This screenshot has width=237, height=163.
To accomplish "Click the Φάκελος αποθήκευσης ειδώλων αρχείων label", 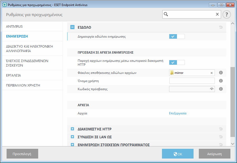I will 107,73.
